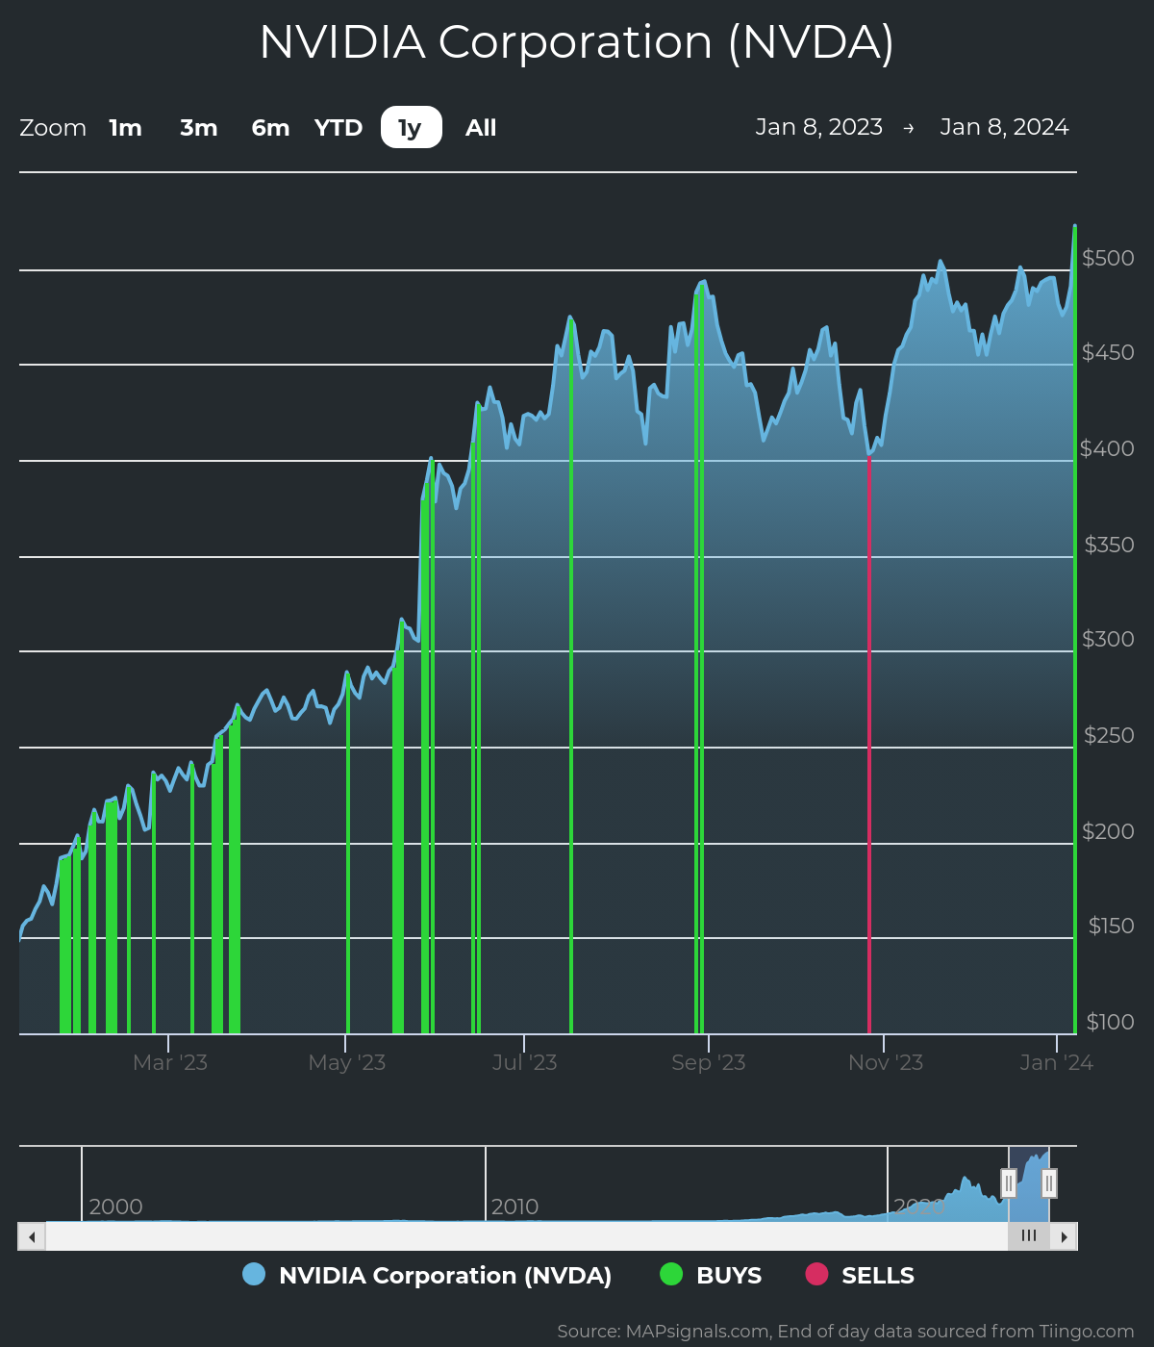The width and height of the screenshot is (1154, 1347).
Task: Click the 2000 label in the navigator
Action: 115,1207
